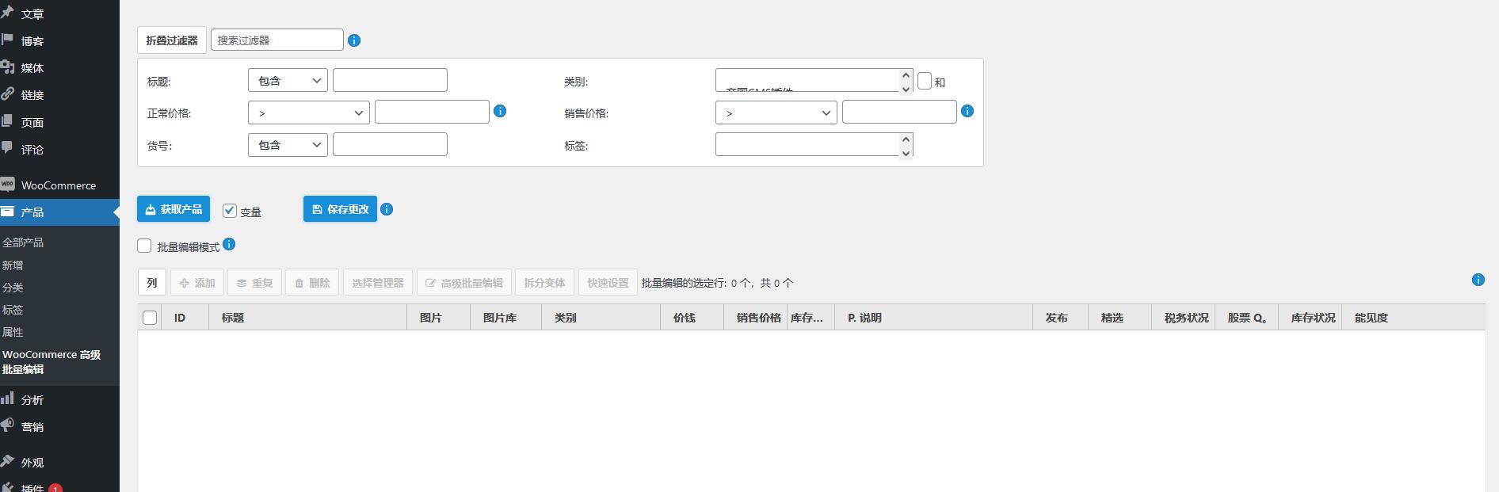The image size is (1499, 492).
Task: Sort by the ID column header
Action: [185, 318]
